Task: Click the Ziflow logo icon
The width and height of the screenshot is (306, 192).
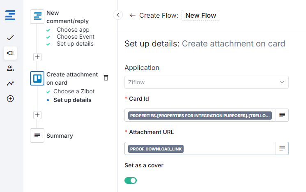Action: 10,16
